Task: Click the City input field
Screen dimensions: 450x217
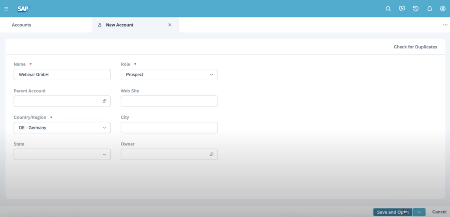Action: click(x=169, y=128)
